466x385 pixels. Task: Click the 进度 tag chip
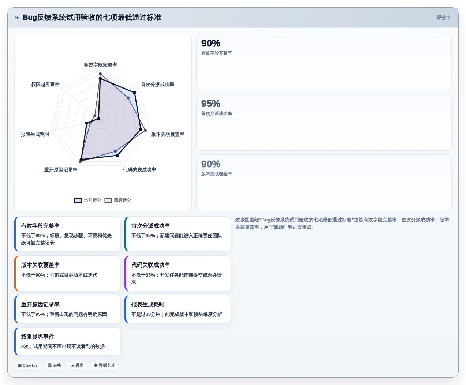pos(77,366)
